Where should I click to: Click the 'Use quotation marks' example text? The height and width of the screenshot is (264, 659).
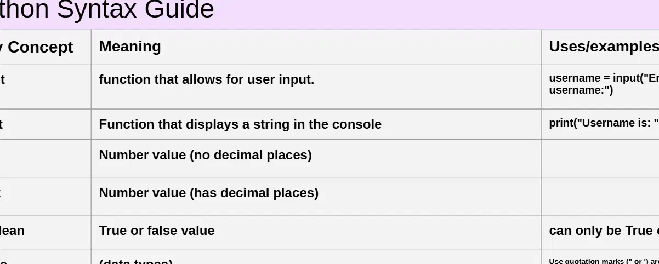pos(604,261)
